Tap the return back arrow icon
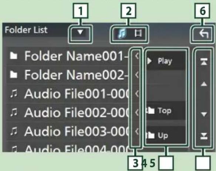Image resolution: width=216 pixels, height=171 pixels. [204, 34]
